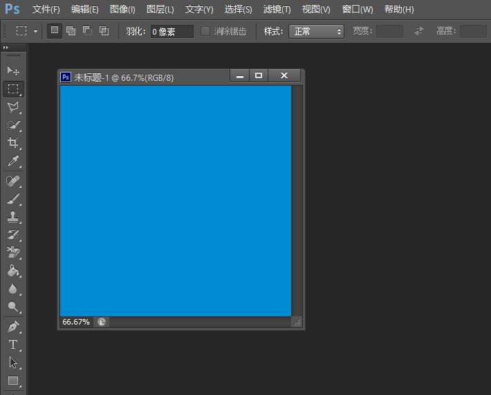The width and height of the screenshot is (491, 395).
Task: Select the Blur tool
Action: pos(13,289)
